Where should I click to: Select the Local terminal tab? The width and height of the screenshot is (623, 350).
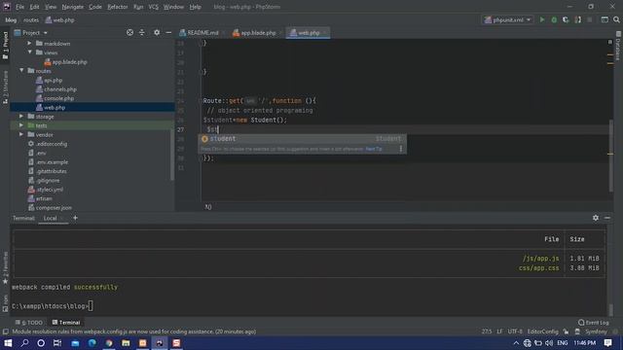coord(50,218)
